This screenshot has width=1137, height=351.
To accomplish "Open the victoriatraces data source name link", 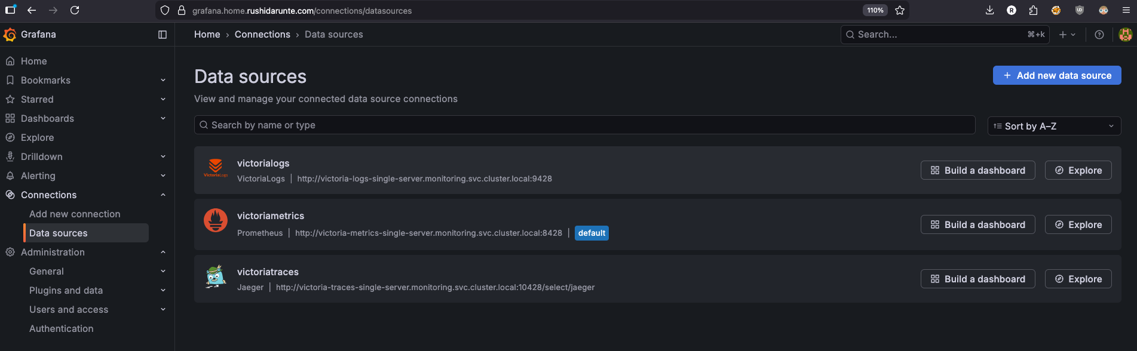I will 268,272.
